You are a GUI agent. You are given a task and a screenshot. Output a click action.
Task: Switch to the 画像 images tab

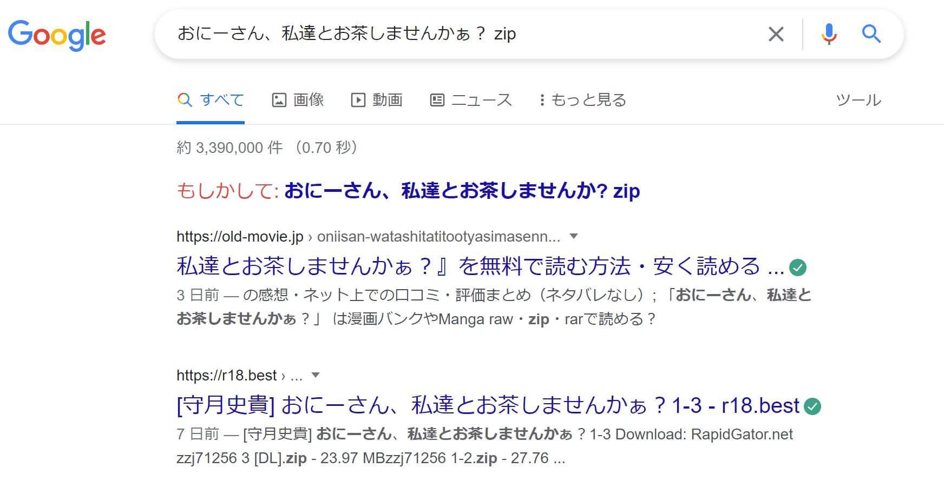[x=298, y=100]
